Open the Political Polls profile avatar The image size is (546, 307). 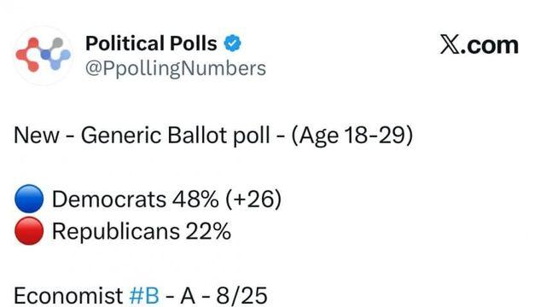pyautogui.click(x=44, y=55)
